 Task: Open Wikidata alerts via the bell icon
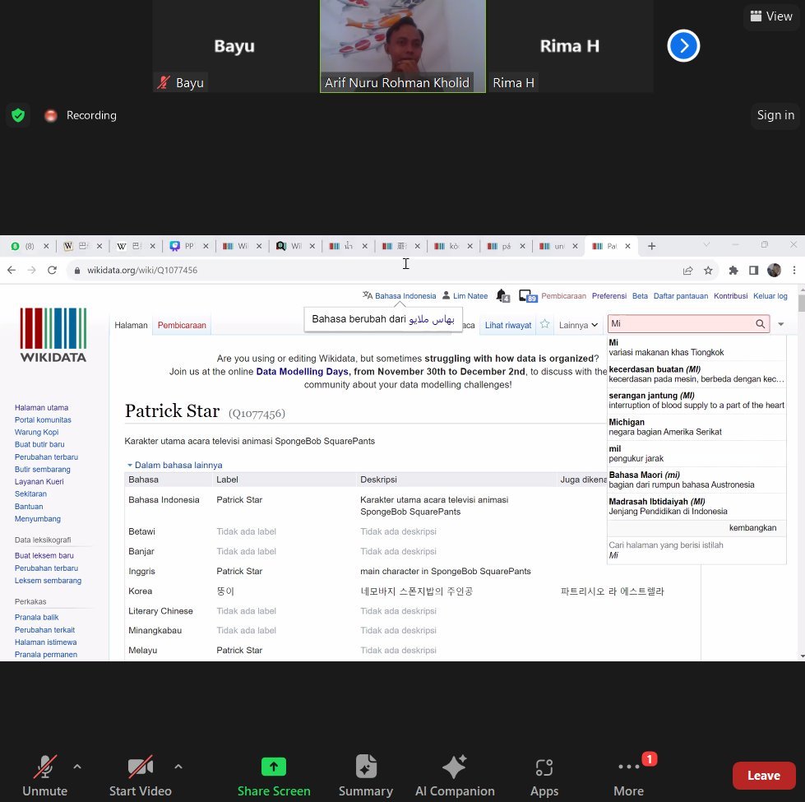coord(502,294)
